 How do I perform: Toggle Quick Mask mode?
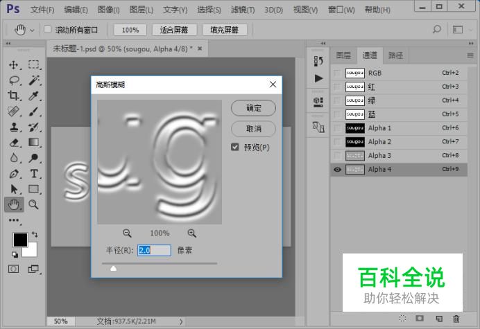(13, 269)
